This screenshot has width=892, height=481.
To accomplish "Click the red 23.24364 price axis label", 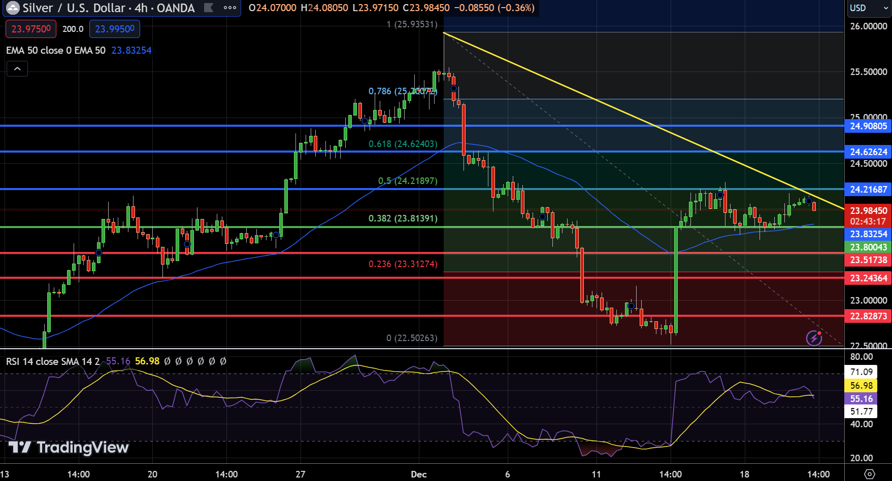I will [x=868, y=278].
